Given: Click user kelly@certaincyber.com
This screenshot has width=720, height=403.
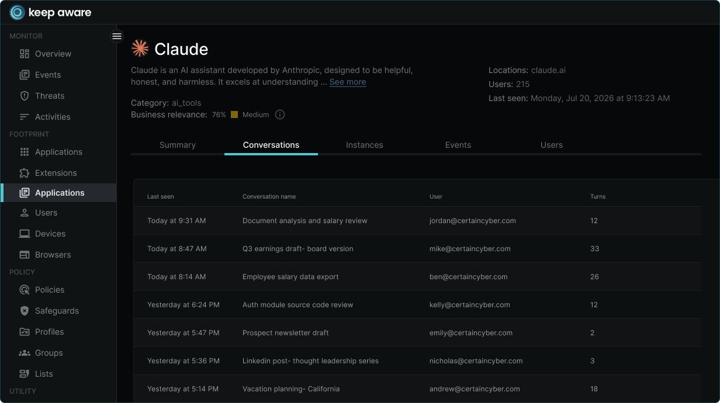Looking at the screenshot, I should click(x=470, y=305).
